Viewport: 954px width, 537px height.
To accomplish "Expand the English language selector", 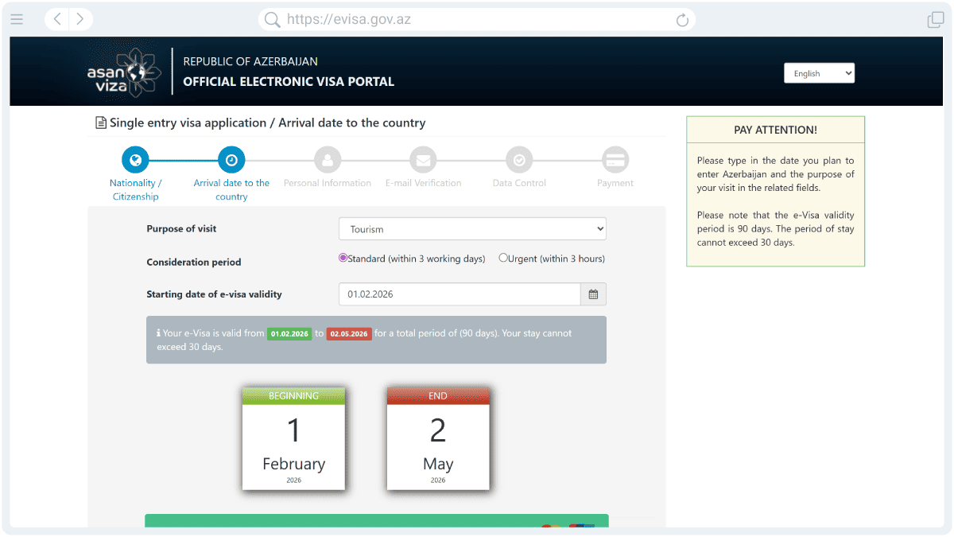I will [819, 73].
